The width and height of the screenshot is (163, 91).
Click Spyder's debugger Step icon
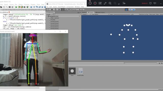(34, 7)
